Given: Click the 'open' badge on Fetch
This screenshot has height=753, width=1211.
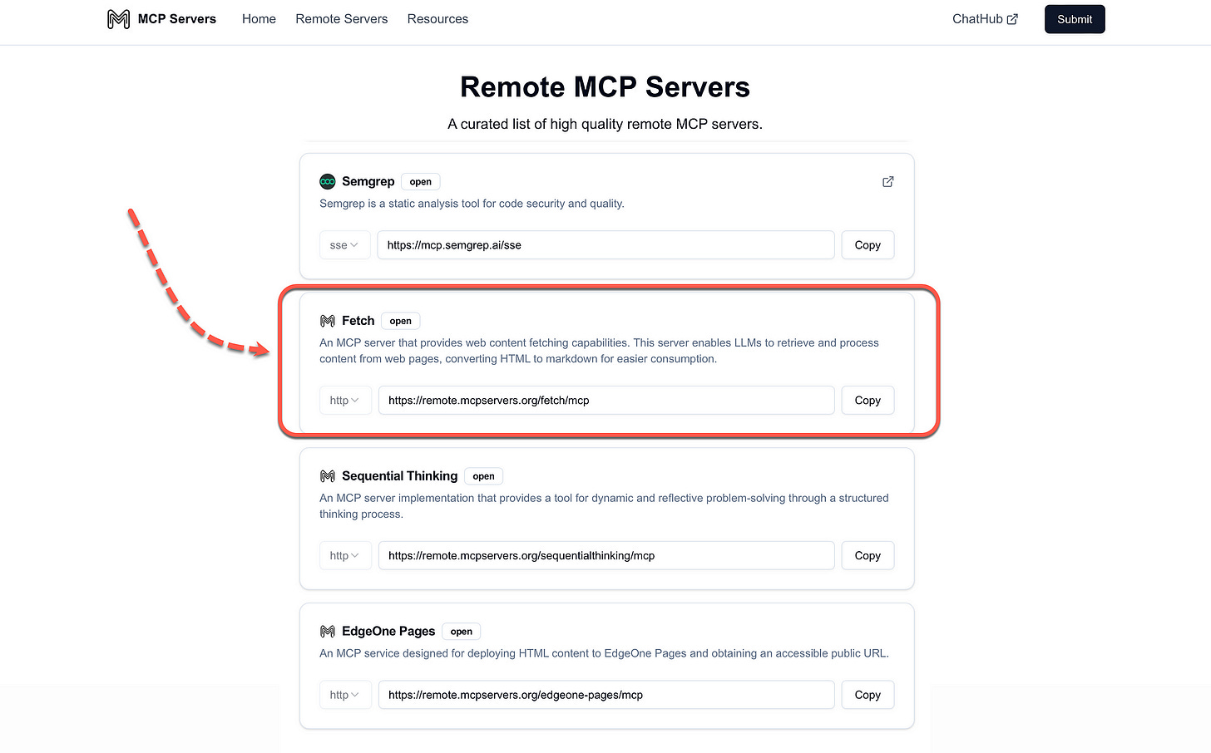Looking at the screenshot, I should click(x=400, y=320).
